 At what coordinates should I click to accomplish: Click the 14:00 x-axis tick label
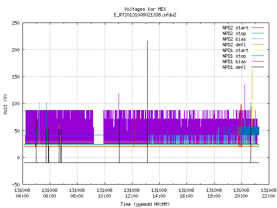point(159,196)
